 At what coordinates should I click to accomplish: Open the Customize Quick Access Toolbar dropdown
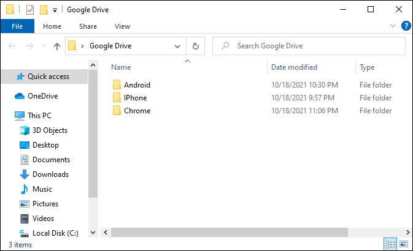point(55,10)
